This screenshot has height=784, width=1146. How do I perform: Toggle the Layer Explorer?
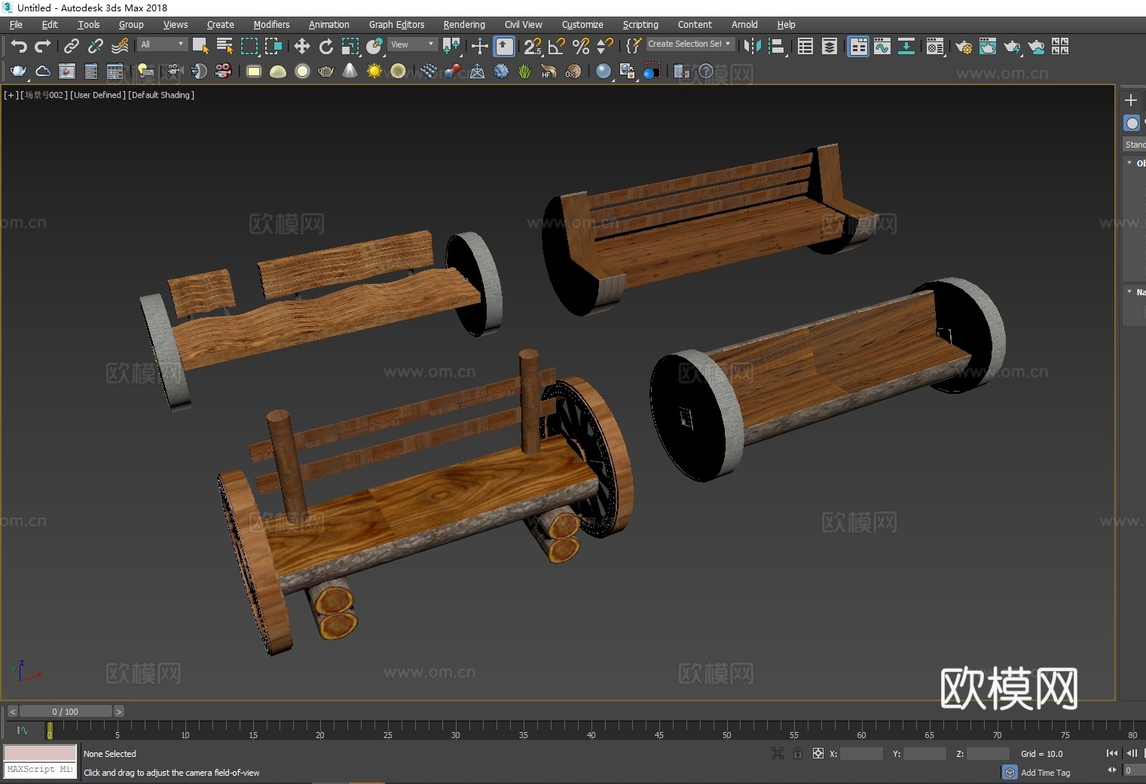(830, 47)
